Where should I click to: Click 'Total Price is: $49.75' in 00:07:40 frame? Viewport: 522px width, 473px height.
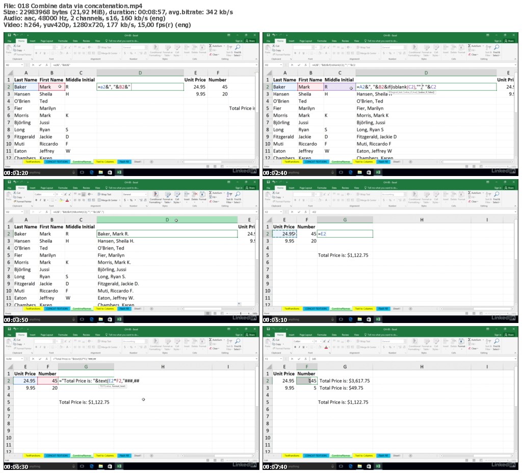click(341, 388)
